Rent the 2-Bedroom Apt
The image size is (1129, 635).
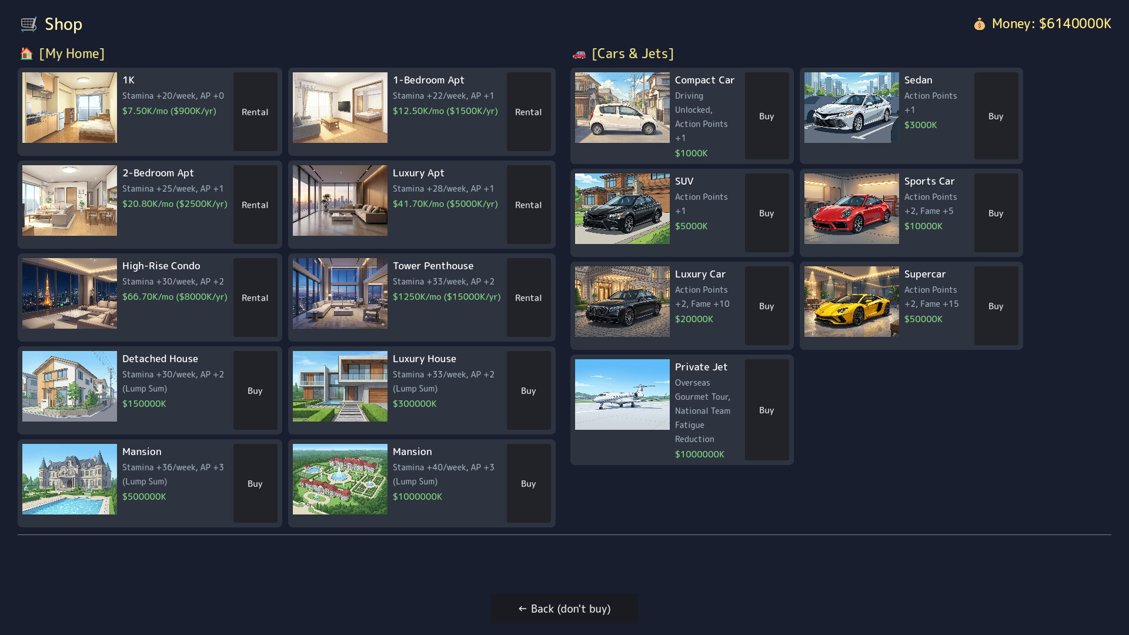pyautogui.click(x=255, y=205)
